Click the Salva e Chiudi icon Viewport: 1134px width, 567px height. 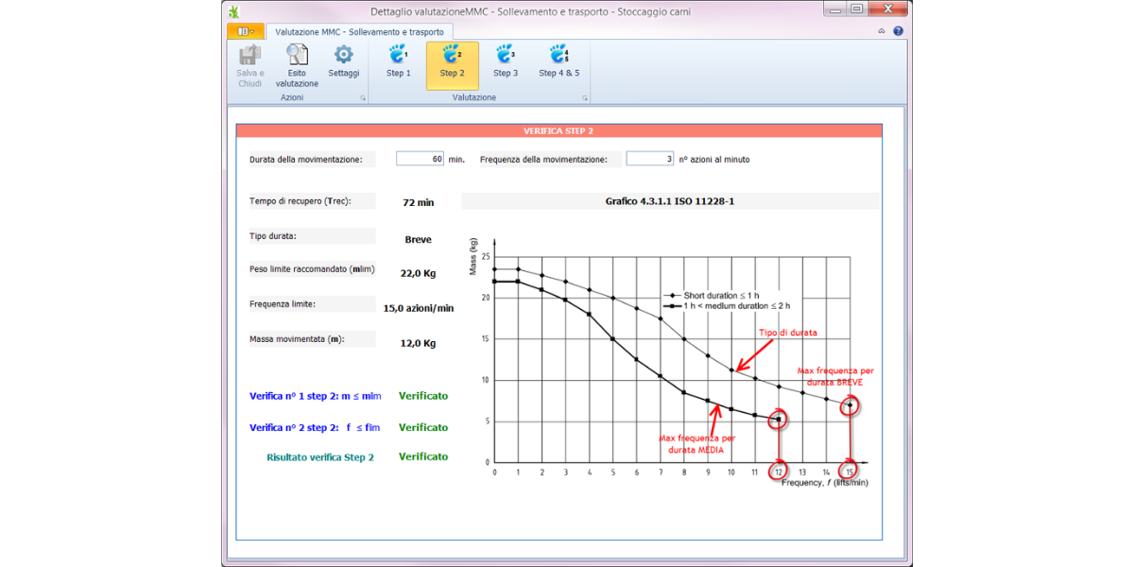point(249,57)
